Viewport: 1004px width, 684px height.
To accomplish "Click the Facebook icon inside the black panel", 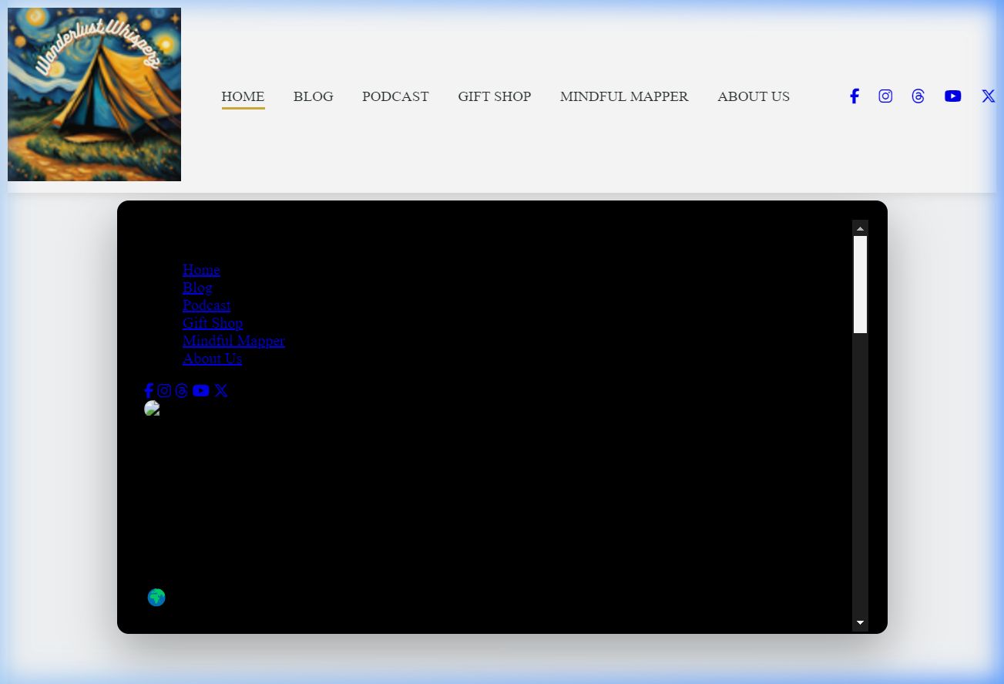I will pyautogui.click(x=149, y=391).
